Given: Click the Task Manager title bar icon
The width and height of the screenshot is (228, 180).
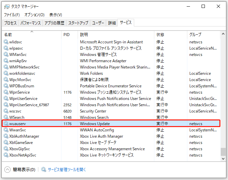Looking at the screenshot, I should [x=7, y=7].
